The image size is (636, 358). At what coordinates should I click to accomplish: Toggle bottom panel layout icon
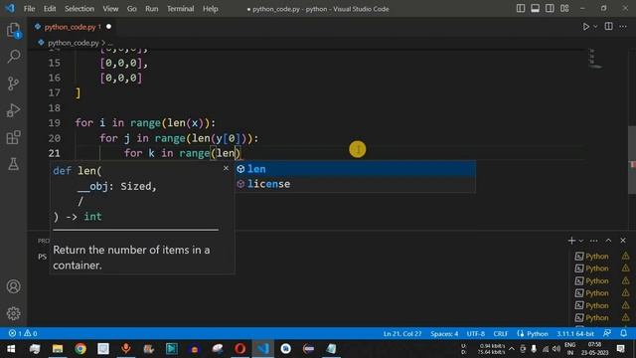click(x=535, y=9)
